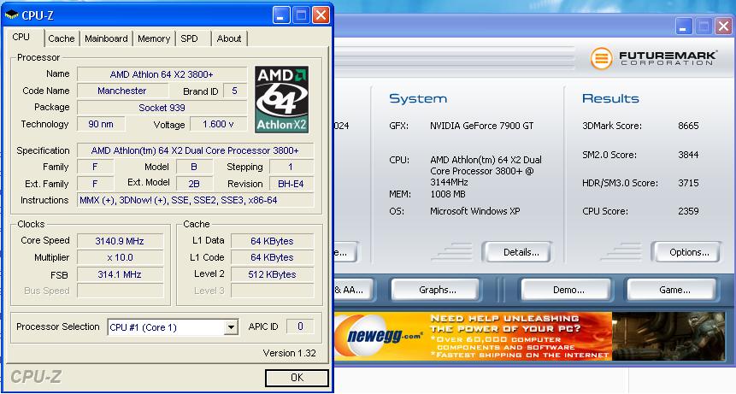Click GFX text NVIDIA GeForce 7900 GT
The height and width of the screenshot is (394, 736).
pyautogui.click(x=481, y=126)
